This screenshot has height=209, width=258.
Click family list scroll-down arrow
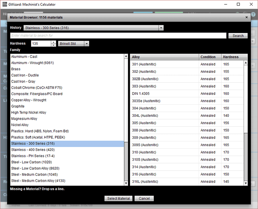pos(126,183)
